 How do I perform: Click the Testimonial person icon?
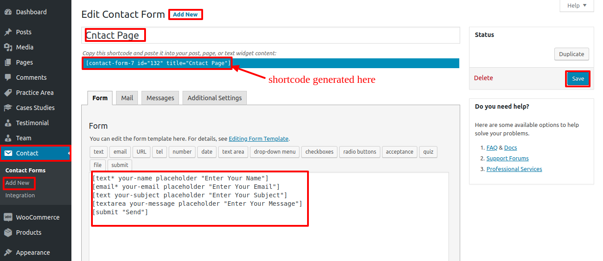coord(8,123)
